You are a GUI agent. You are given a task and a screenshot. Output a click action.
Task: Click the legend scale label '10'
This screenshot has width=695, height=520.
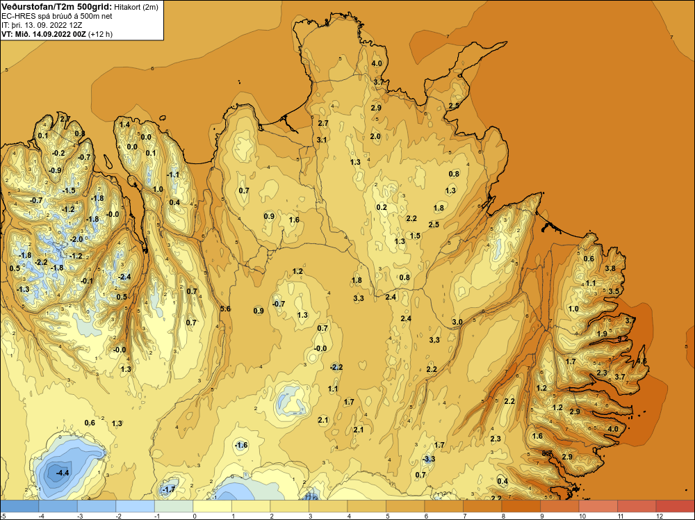[x=582, y=516]
